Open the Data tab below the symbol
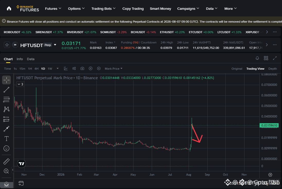 (31, 59)
